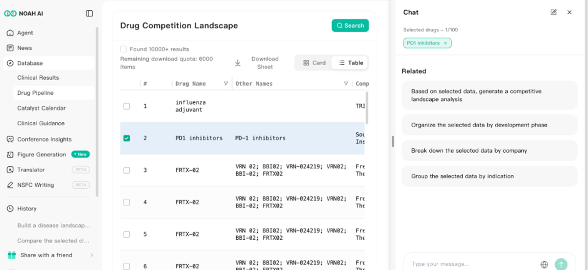Expand Share with a friend chevron
This screenshot has width=588, height=270.
coord(92,255)
